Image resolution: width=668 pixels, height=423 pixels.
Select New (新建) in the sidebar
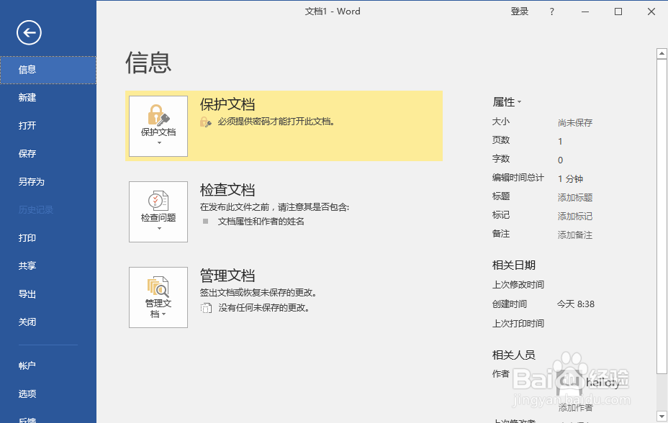(48, 98)
